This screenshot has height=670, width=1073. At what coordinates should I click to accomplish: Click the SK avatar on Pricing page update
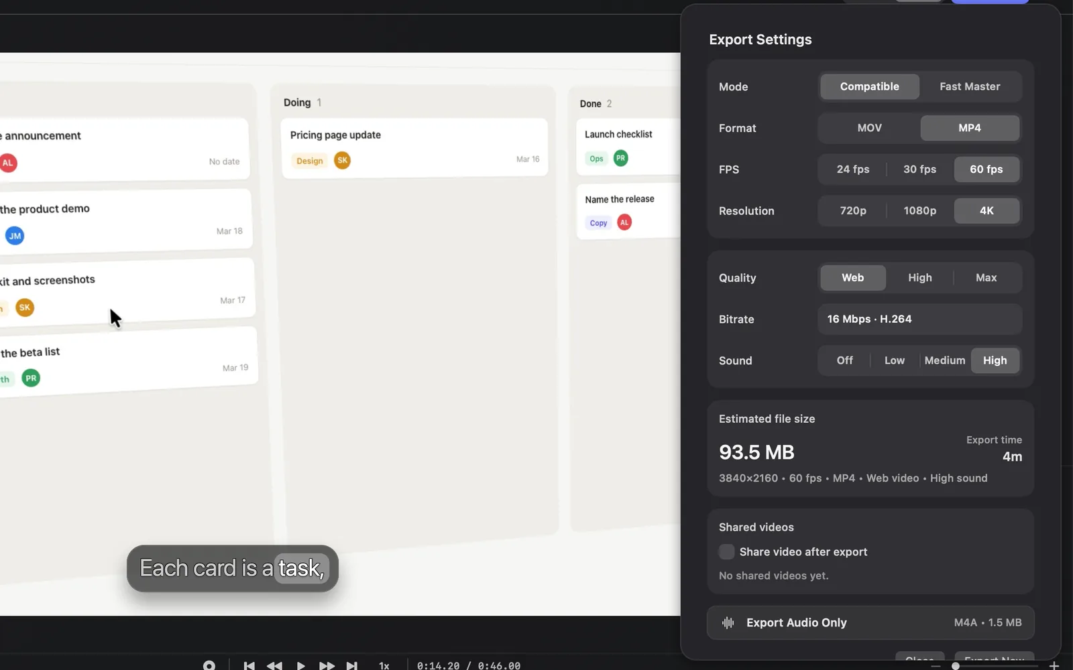342,160
